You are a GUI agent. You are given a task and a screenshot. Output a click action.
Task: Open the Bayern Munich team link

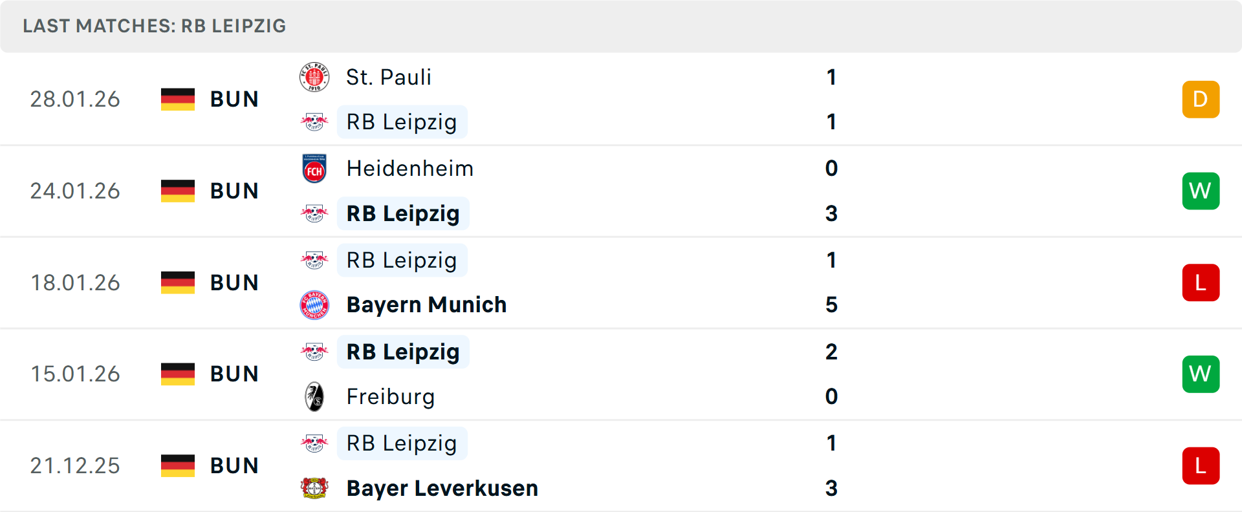(426, 305)
